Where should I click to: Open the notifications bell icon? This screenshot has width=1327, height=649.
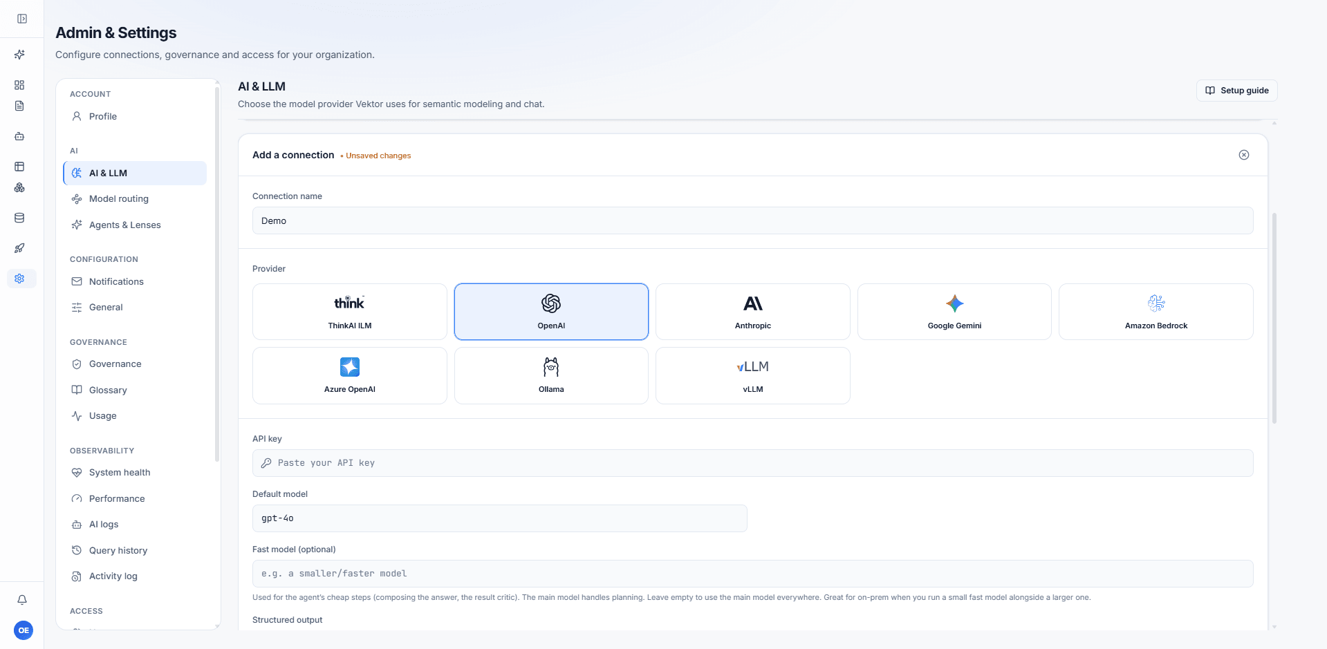pos(22,600)
